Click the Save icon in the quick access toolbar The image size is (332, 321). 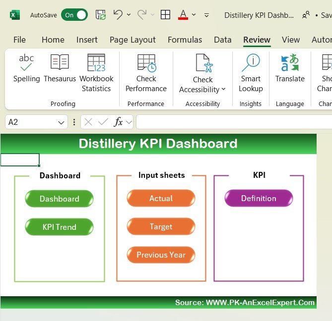100,15
